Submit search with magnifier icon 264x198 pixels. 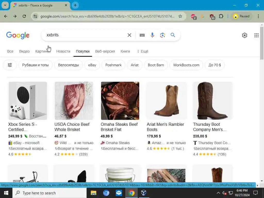tap(173, 35)
